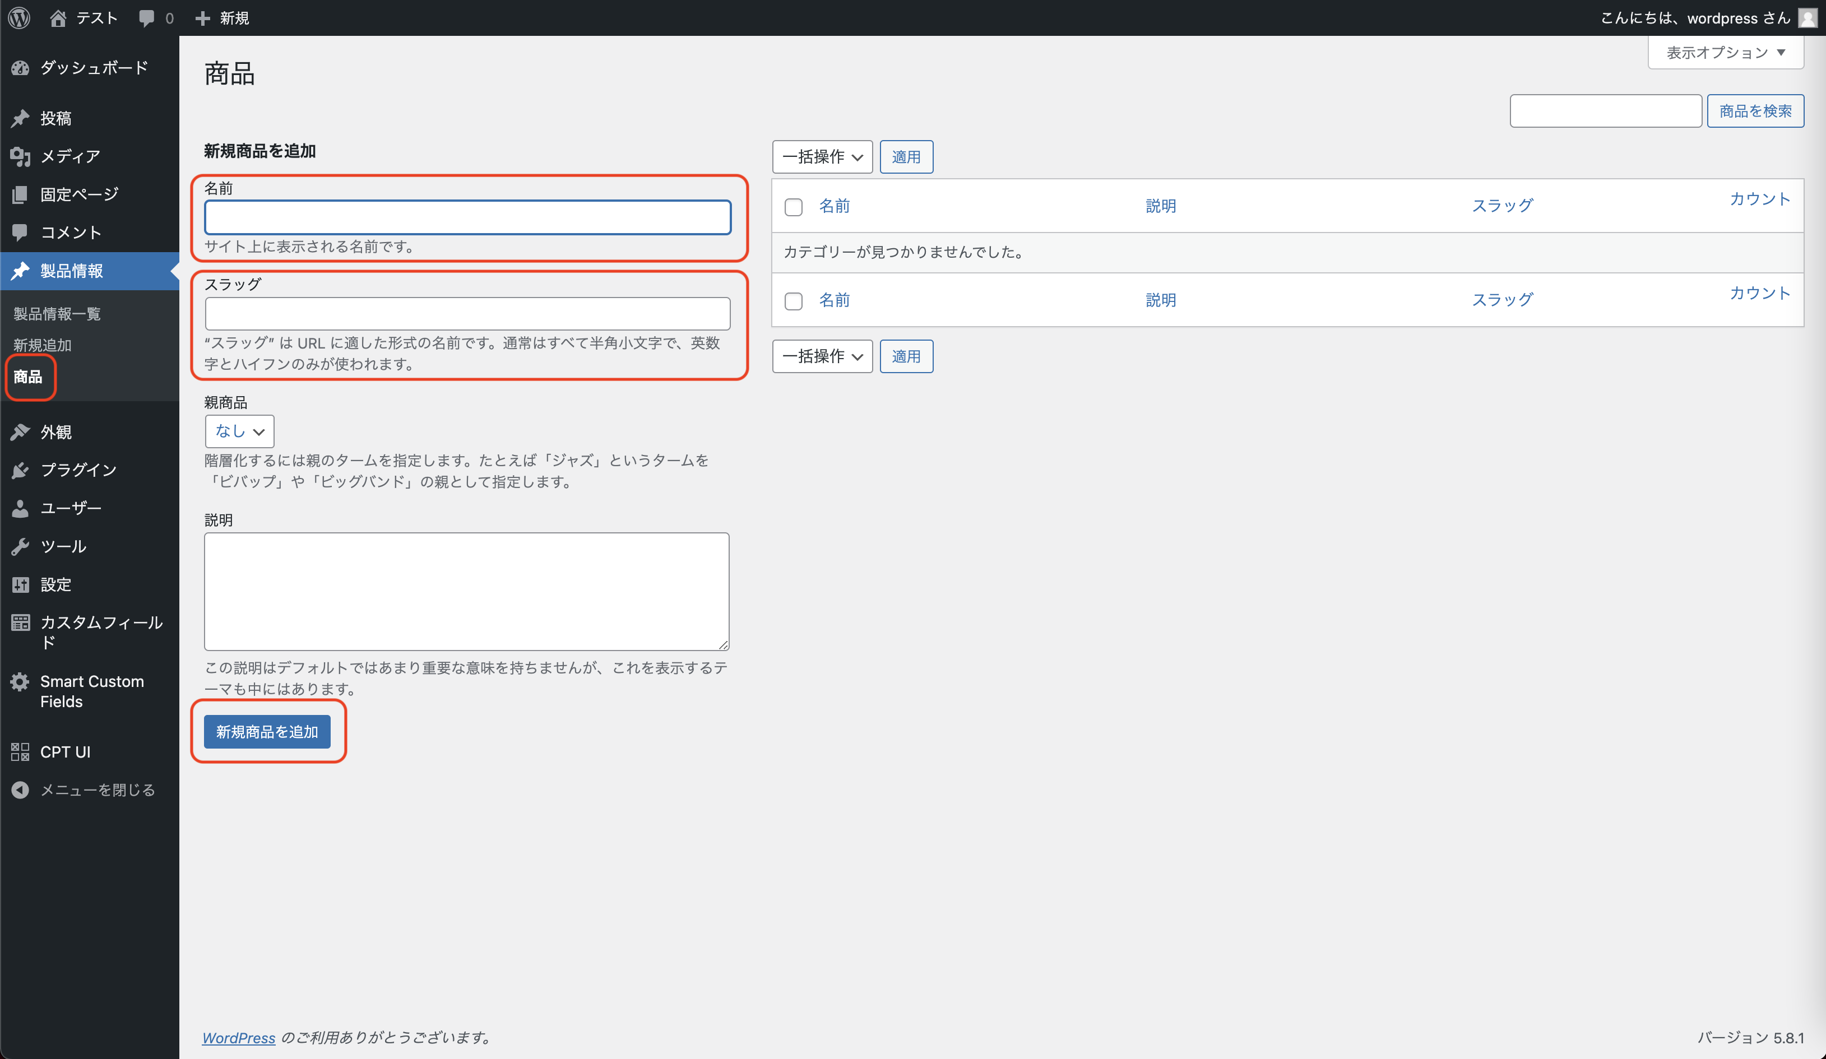Select 商品 submenu item
This screenshot has width=1826, height=1059.
pyautogui.click(x=27, y=377)
